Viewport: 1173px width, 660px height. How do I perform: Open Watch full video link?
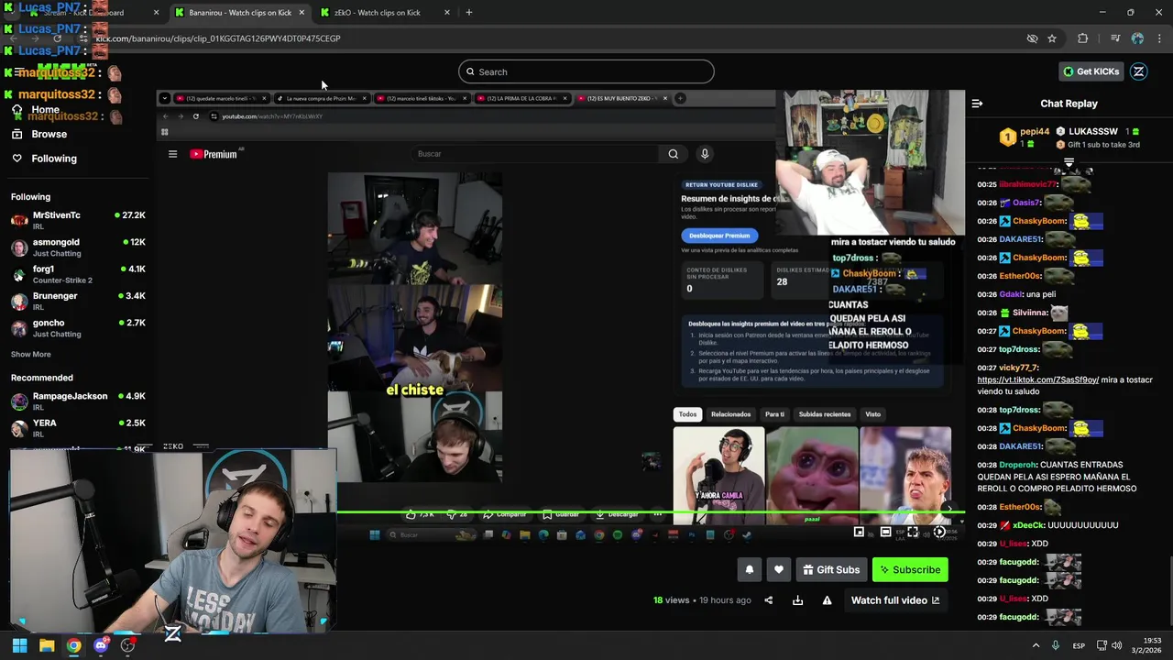pyautogui.click(x=895, y=600)
